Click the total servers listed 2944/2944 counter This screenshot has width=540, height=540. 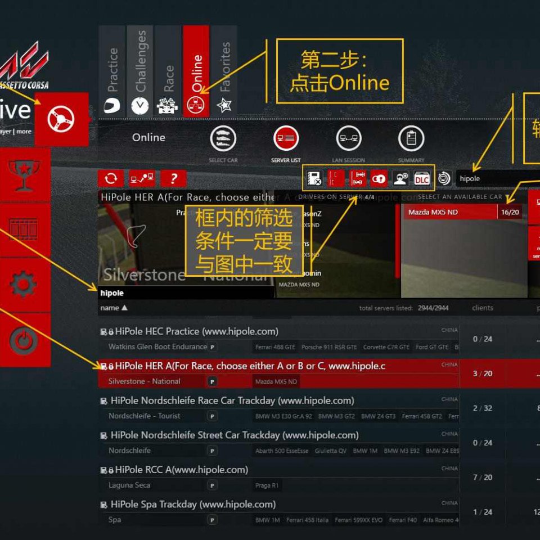pos(404,308)
